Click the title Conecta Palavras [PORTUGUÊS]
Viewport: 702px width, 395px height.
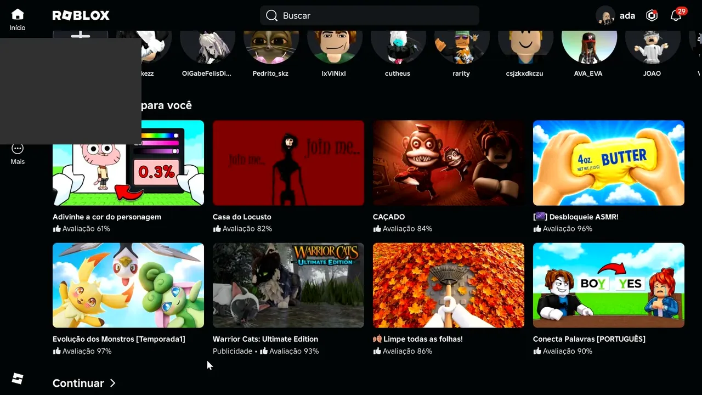(x=589, y=339)
